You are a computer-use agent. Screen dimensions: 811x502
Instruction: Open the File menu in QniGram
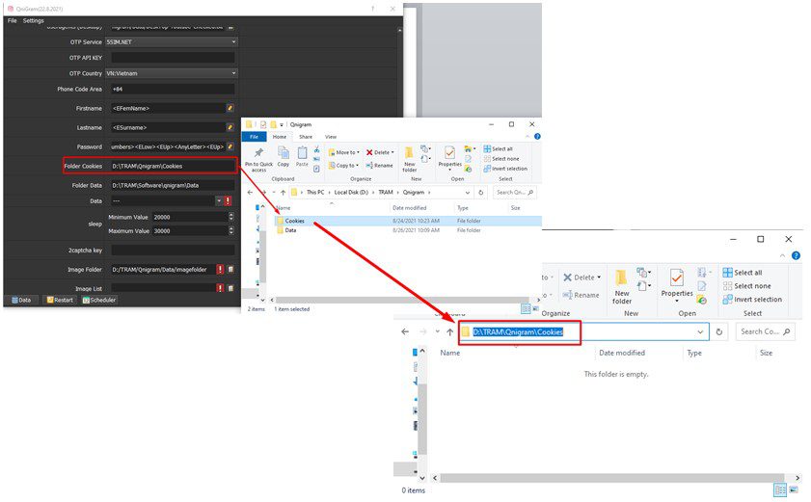click(12, 20)
